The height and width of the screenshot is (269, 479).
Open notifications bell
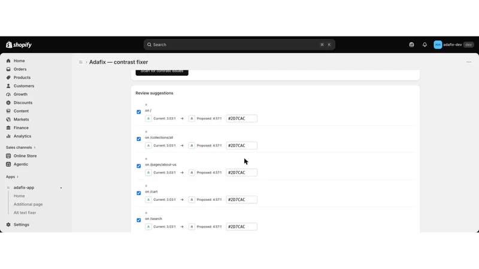click(425, 45)
